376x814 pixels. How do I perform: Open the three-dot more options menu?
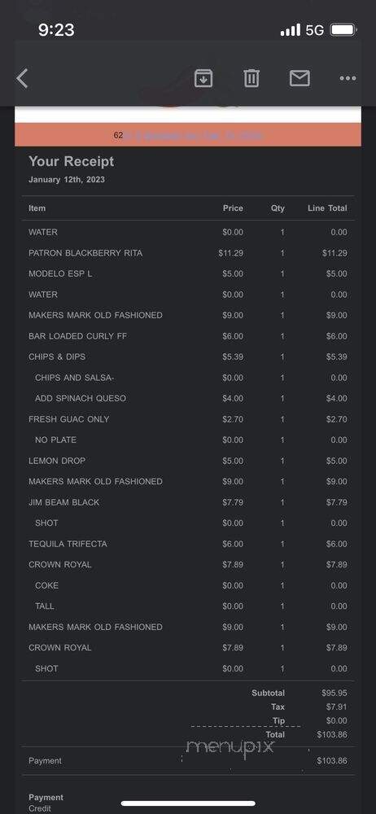(x=348, y=78)
